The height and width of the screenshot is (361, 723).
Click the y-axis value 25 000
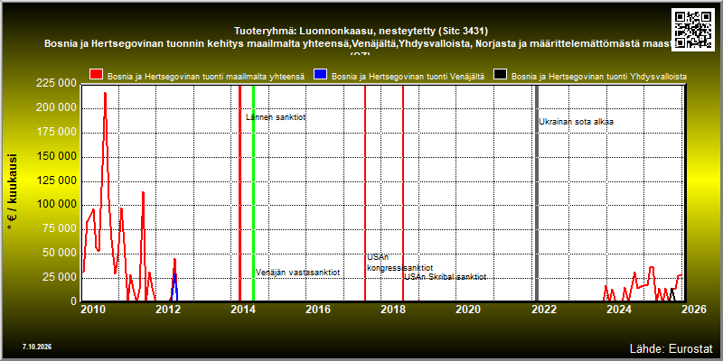tap(59, 277)
